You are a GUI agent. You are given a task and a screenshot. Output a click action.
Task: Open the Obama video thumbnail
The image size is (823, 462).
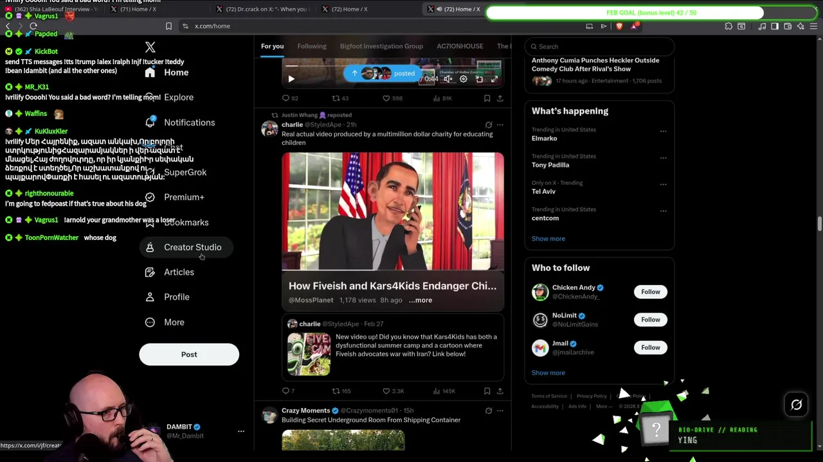click(x=393, y=211)
